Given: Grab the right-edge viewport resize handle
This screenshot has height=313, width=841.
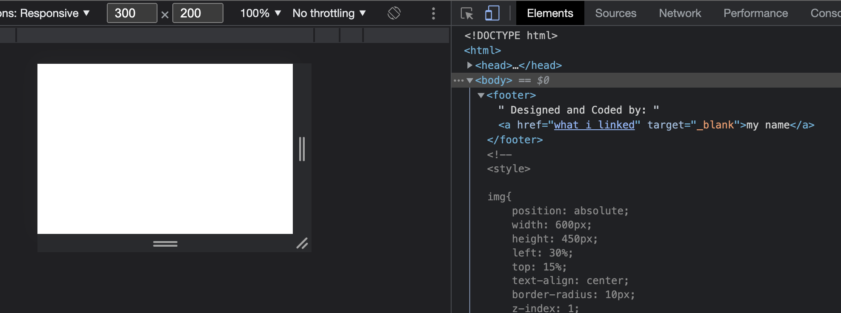Looking at the screenshot, I should pos(302,149).
